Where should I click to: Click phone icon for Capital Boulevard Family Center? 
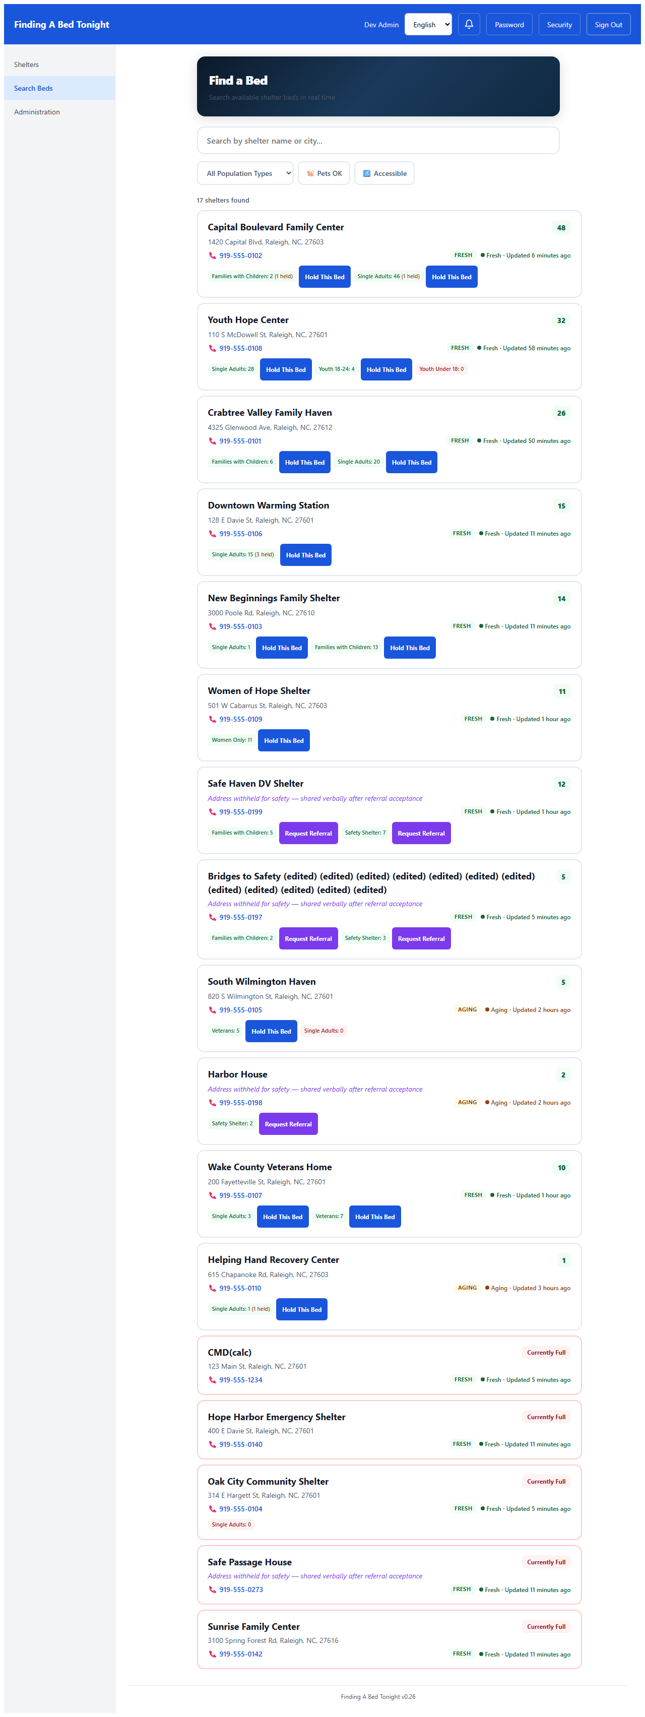(x=213, y=256)
